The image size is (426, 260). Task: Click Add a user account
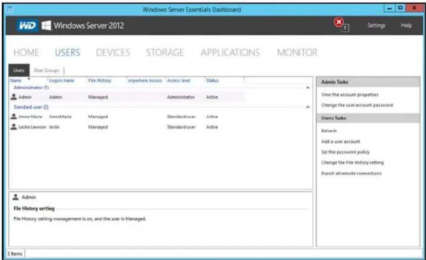pyautogui.click(x=340, y=141)
